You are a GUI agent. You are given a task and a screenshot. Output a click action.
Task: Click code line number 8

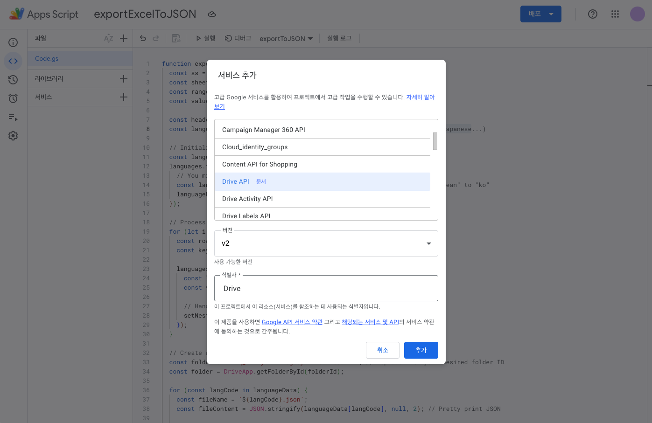coord(148,129)
